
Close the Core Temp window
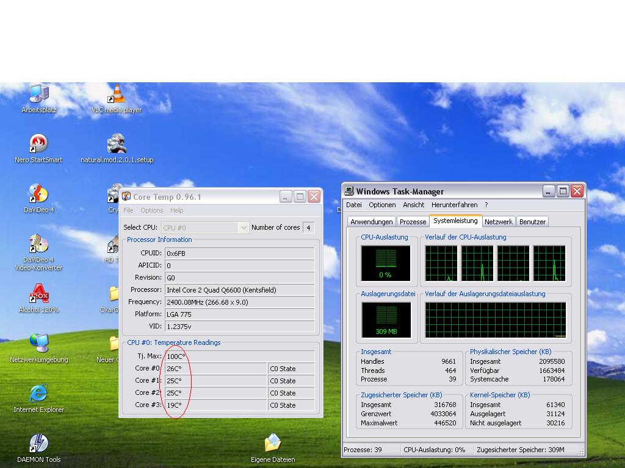pos(314,197)
